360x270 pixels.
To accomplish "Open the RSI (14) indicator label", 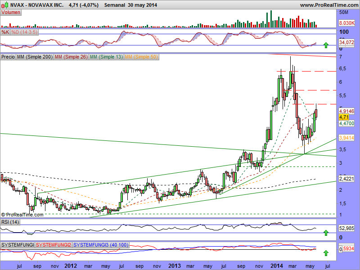I will point(10,222).
